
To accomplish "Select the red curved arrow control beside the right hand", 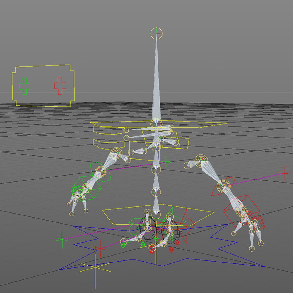I will [261, 222].
